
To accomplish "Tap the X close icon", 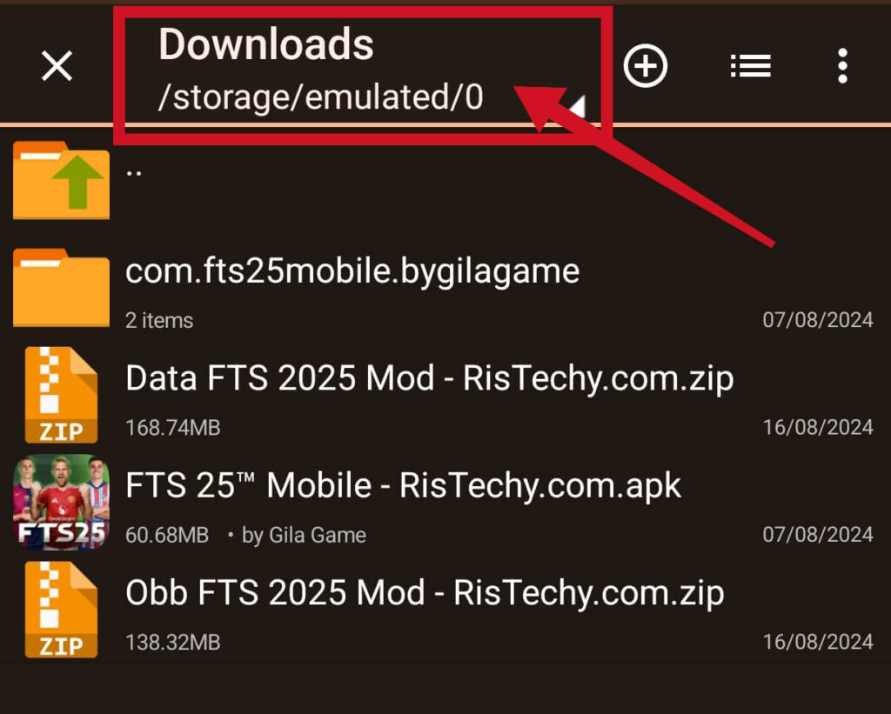I will [x=57, y=66].
